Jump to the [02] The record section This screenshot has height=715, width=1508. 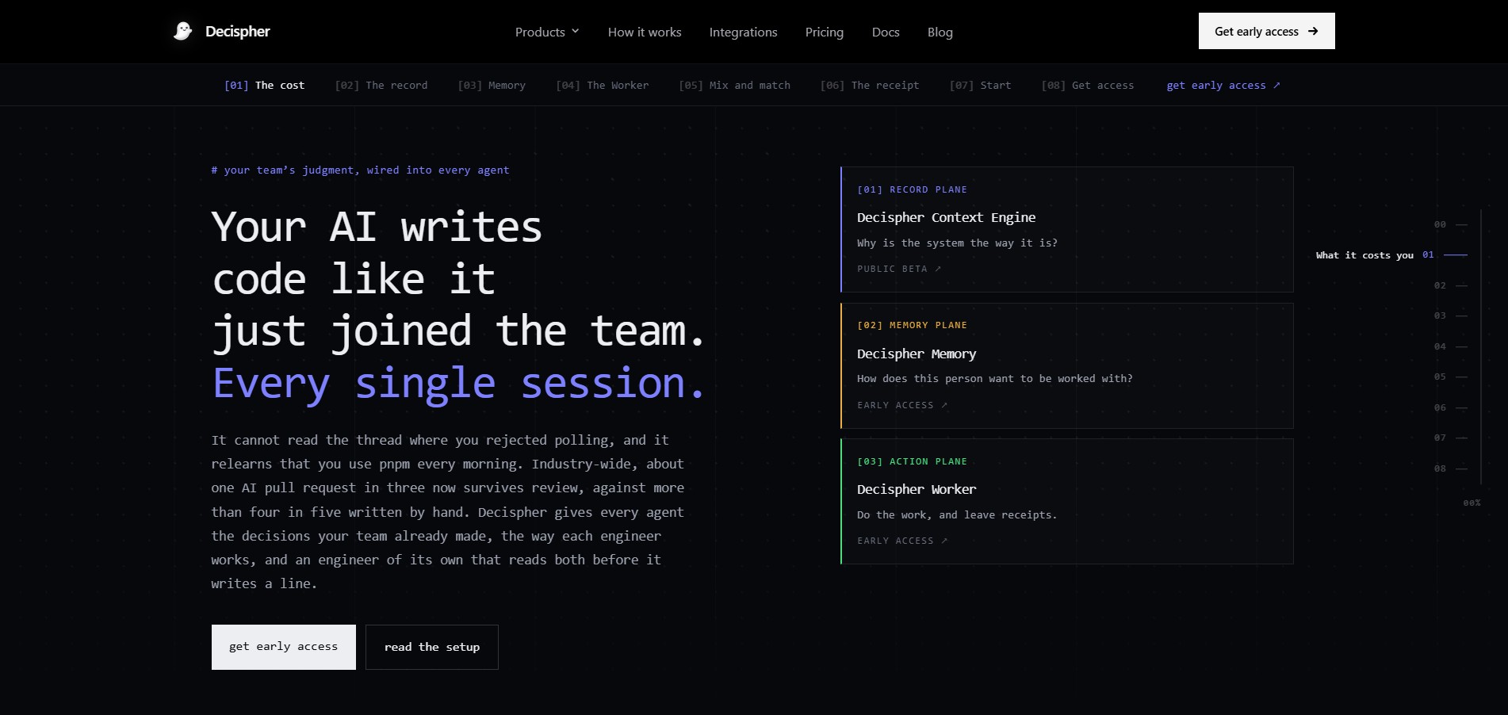(x=381, y=85)
